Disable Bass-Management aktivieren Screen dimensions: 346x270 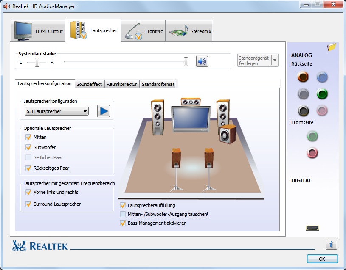[x=123, y=223]
